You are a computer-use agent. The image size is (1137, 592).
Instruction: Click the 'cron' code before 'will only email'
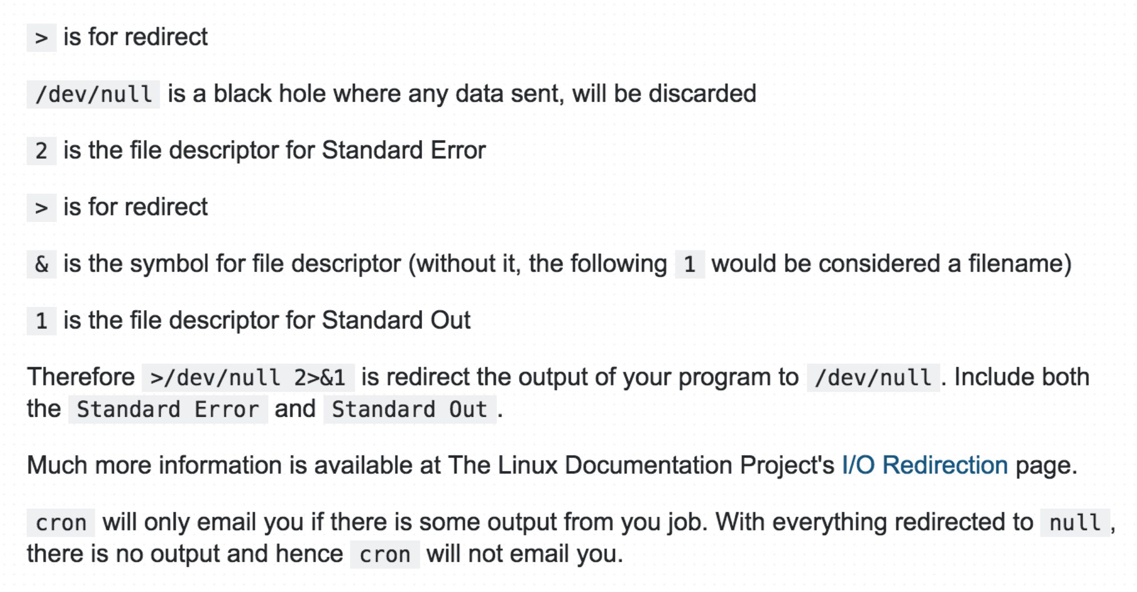pos(61,523)
